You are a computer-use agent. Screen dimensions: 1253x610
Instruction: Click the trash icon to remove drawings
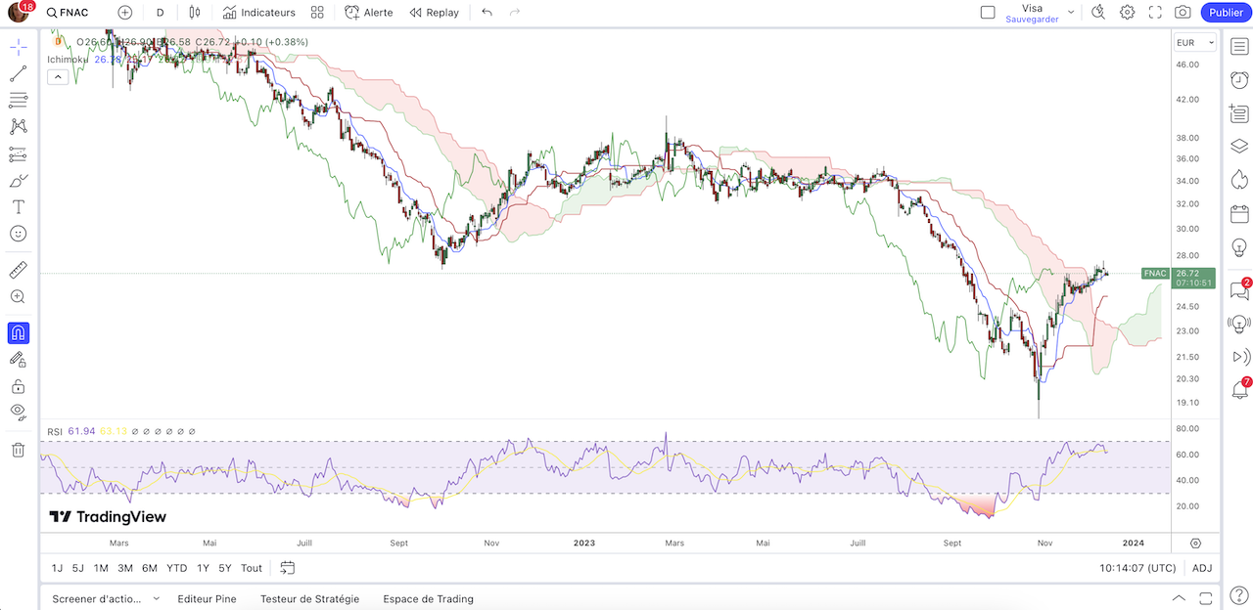pos(18,450)
